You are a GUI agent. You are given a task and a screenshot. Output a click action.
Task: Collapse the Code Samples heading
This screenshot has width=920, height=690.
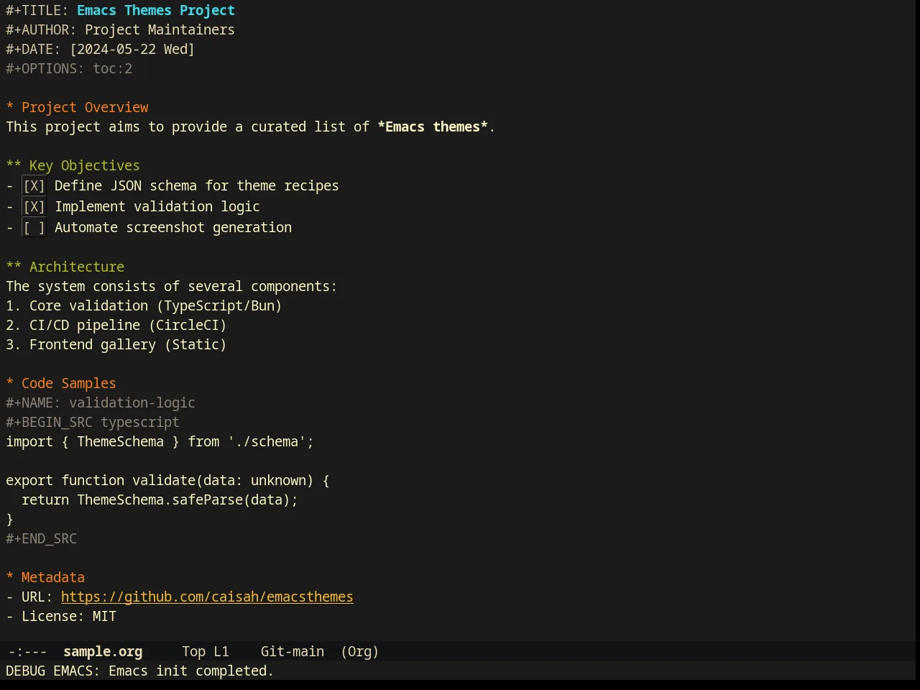(61, 383)
